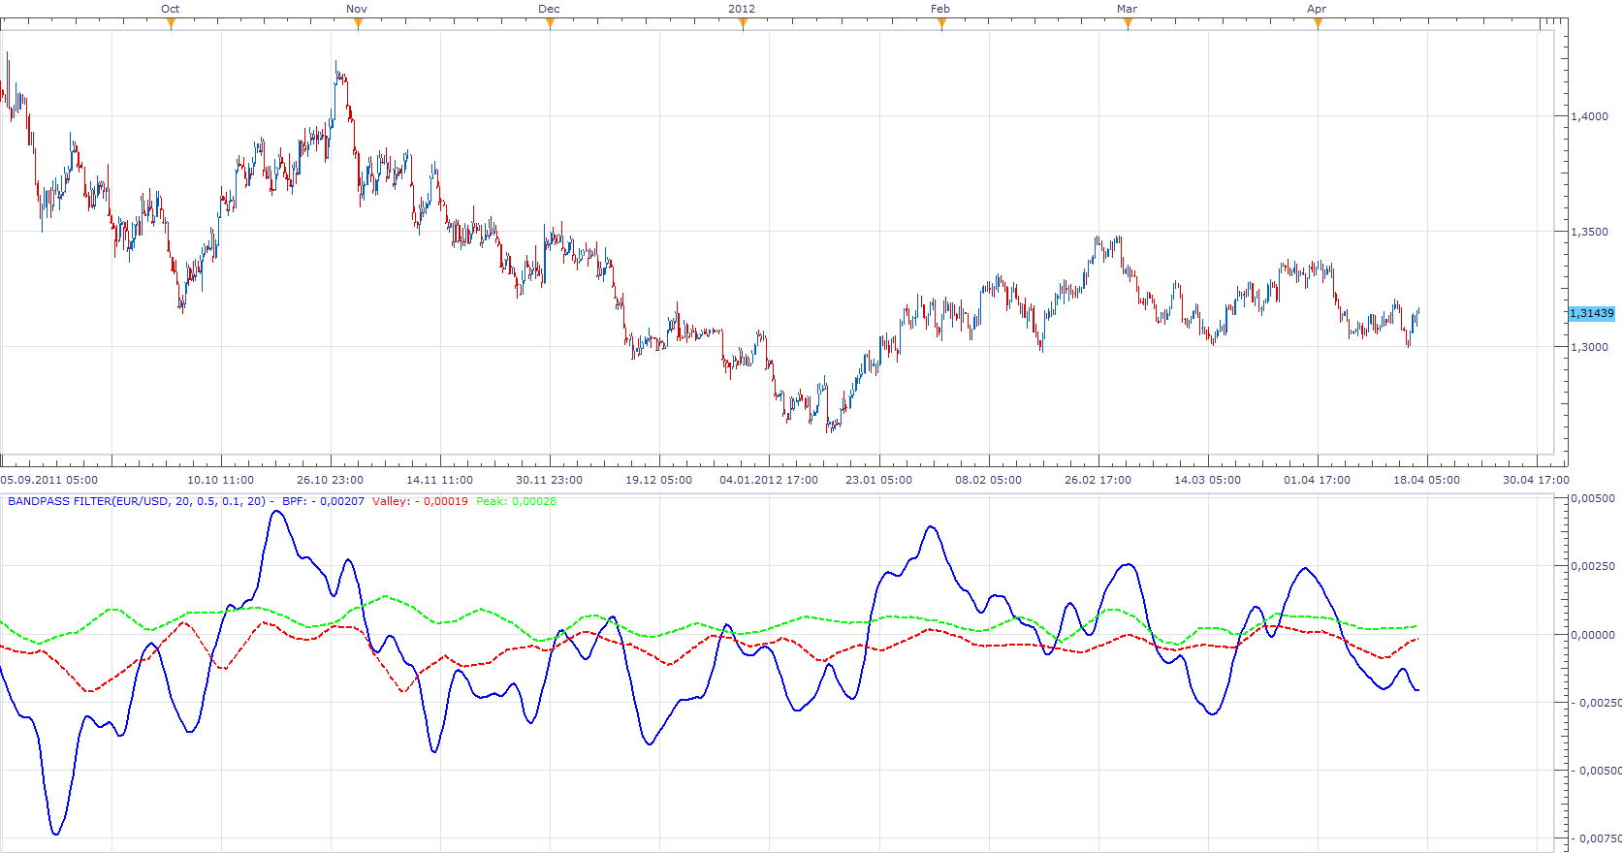Image resolution: width=1623 pixels, height=853 pixels.
Task: Click the current price tag 1,31439
Action: (x=1592, y=313)
